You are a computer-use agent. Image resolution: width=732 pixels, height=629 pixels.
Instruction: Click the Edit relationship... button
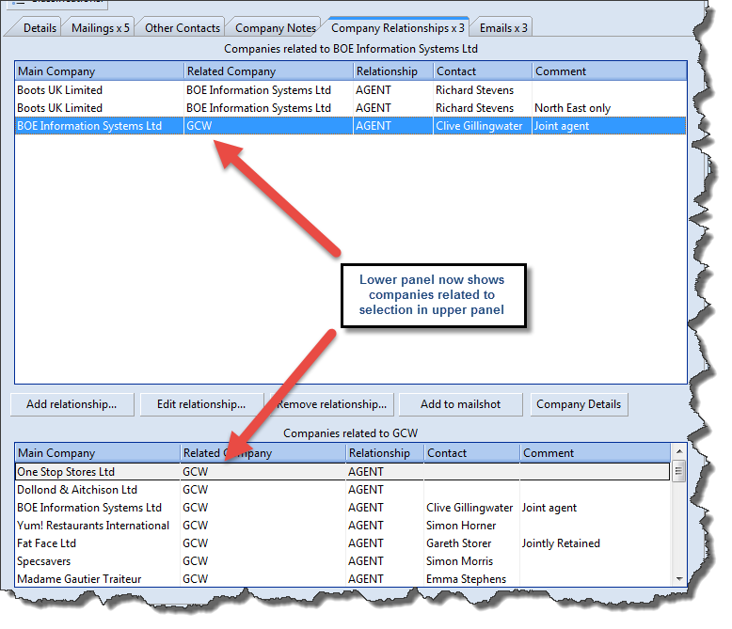click(x=201, y=404)
